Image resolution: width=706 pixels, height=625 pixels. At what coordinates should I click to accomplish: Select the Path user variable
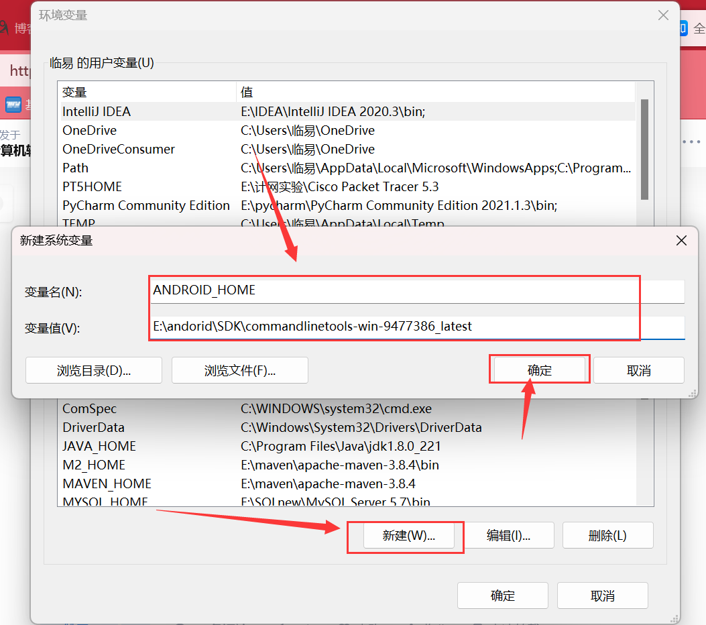pyautogui.click(x=347, y=168)
